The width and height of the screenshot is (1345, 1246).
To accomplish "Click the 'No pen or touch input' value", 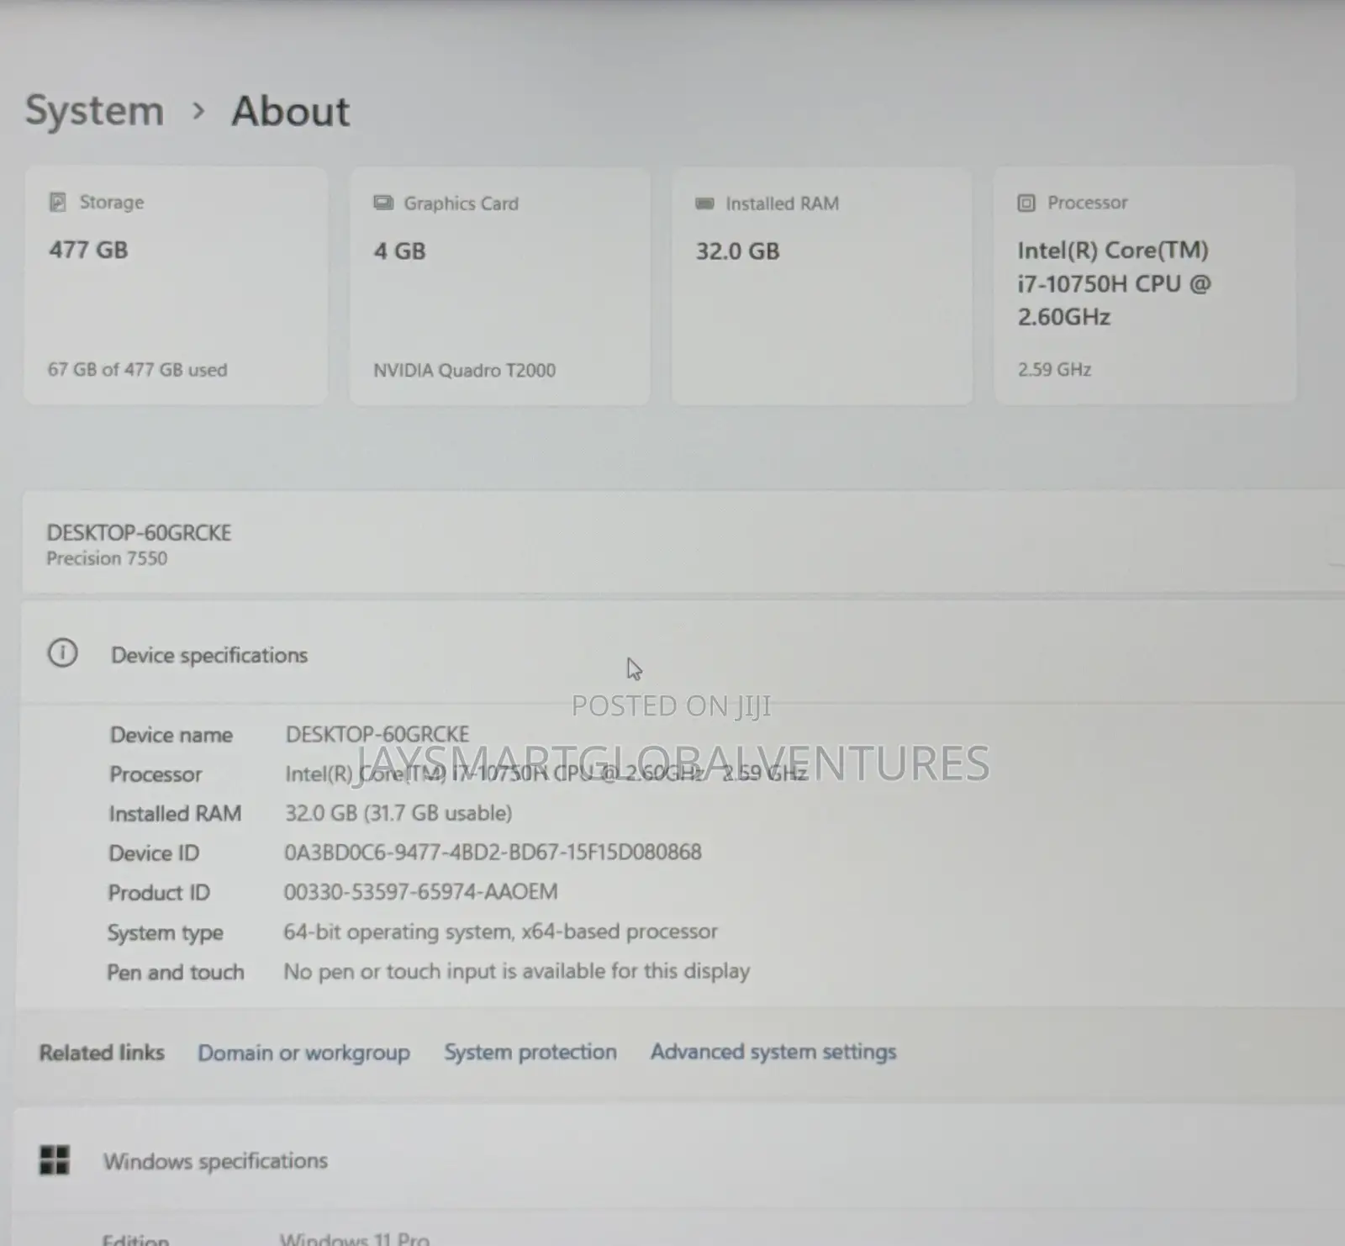I will point(516,971).
